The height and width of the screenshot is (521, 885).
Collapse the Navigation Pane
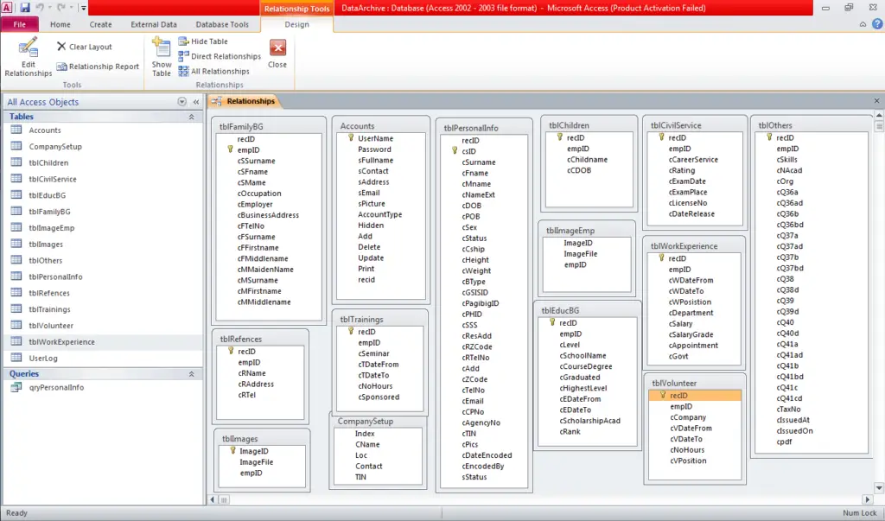196,102
